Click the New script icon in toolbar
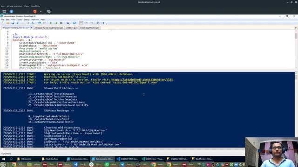The image size is (298, 167). coord(3,23)
